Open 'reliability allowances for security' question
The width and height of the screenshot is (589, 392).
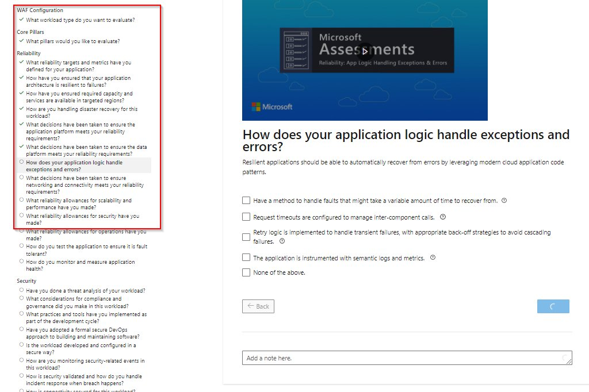[83, 220]
